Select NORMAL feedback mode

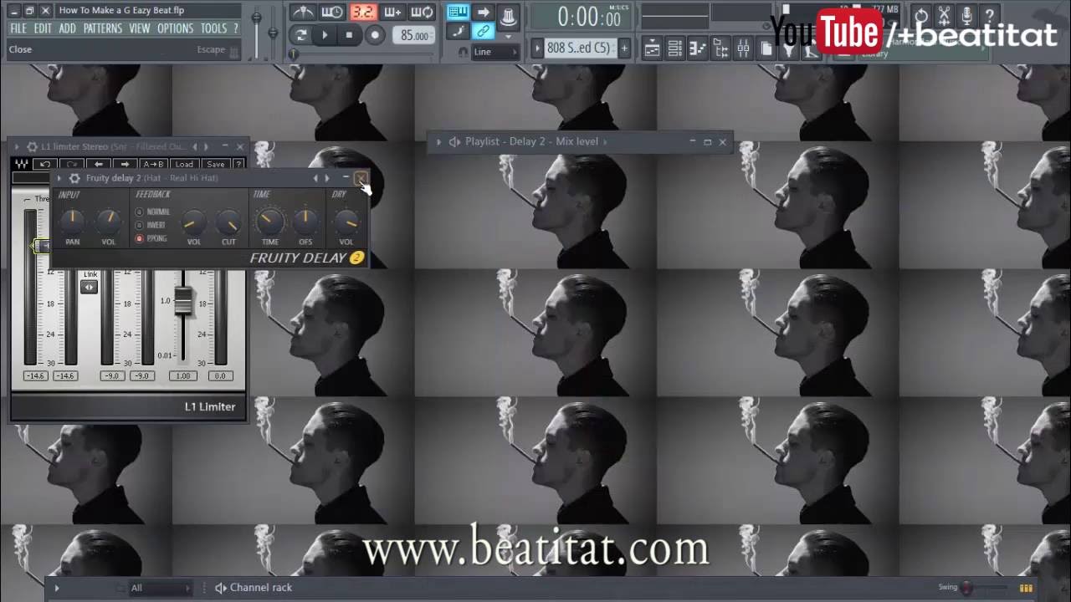[x=152, y=212]
